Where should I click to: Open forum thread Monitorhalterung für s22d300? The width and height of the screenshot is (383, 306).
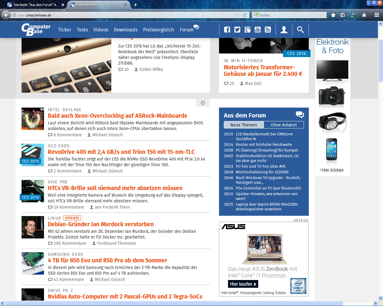tap(262, 172)
